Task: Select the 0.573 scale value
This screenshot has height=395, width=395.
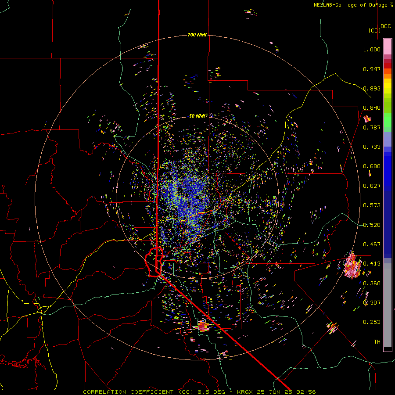Action: (372, 205)
